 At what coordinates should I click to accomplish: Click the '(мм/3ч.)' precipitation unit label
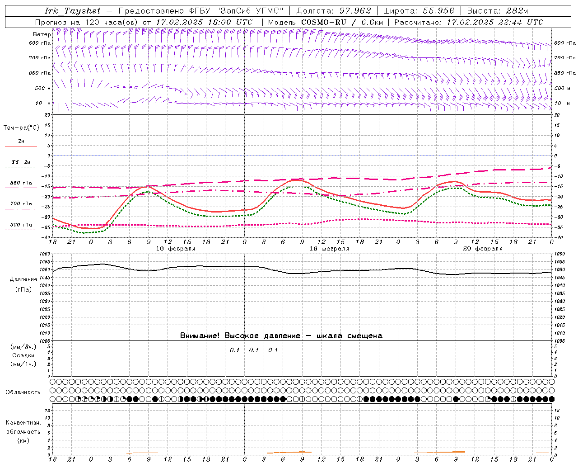(x=23, y=347)
